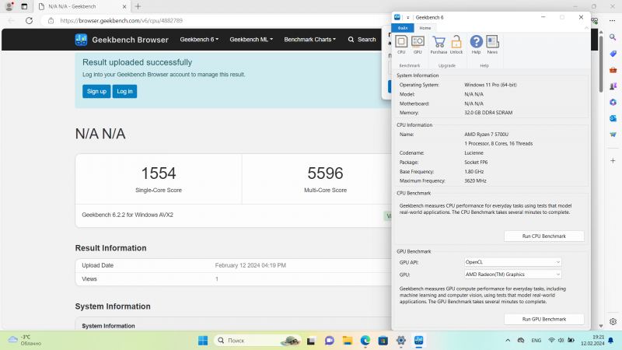Open Geekbench ML menu in navbar
This screenshot has width=622, height=350.
pyautogui.click(x=251, y=40)
